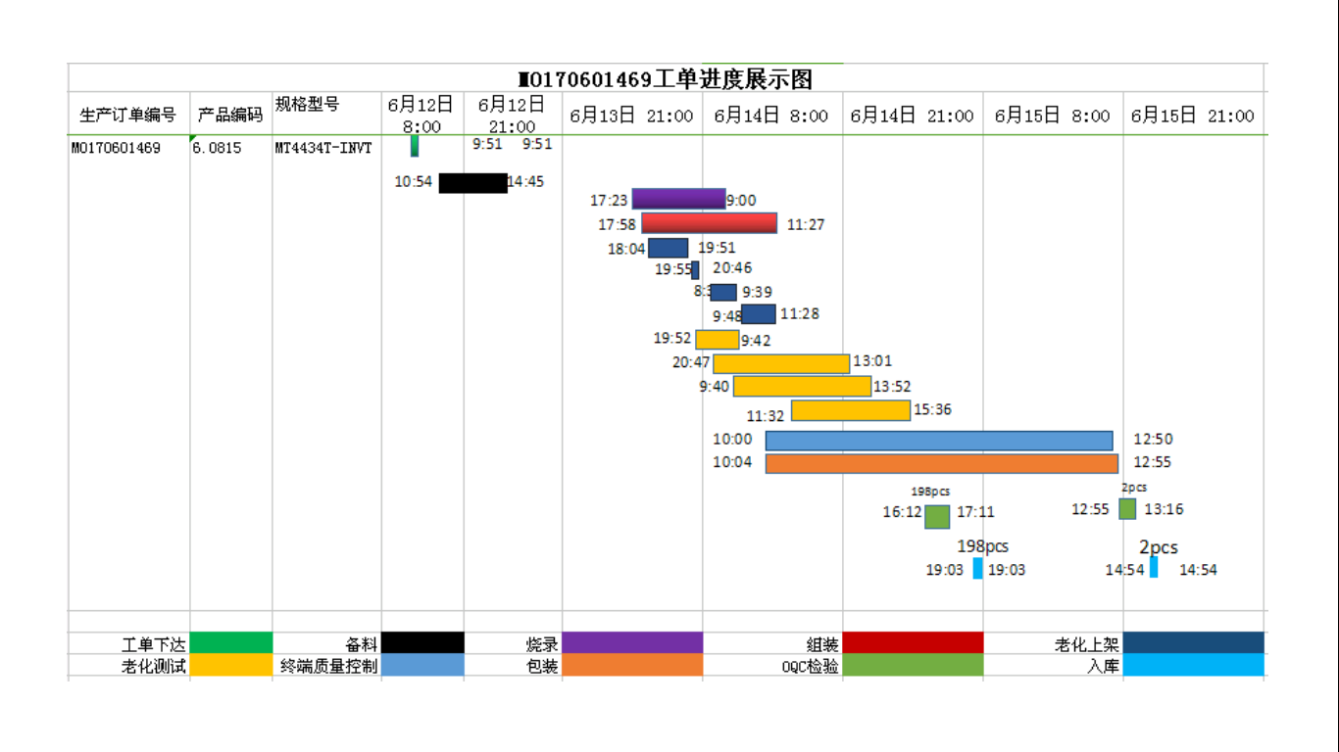The width and height of the screenshot is (1339, 752).
Task: Select the green OQC bar from 16:12 to 17:11
Action: (937, 517)
